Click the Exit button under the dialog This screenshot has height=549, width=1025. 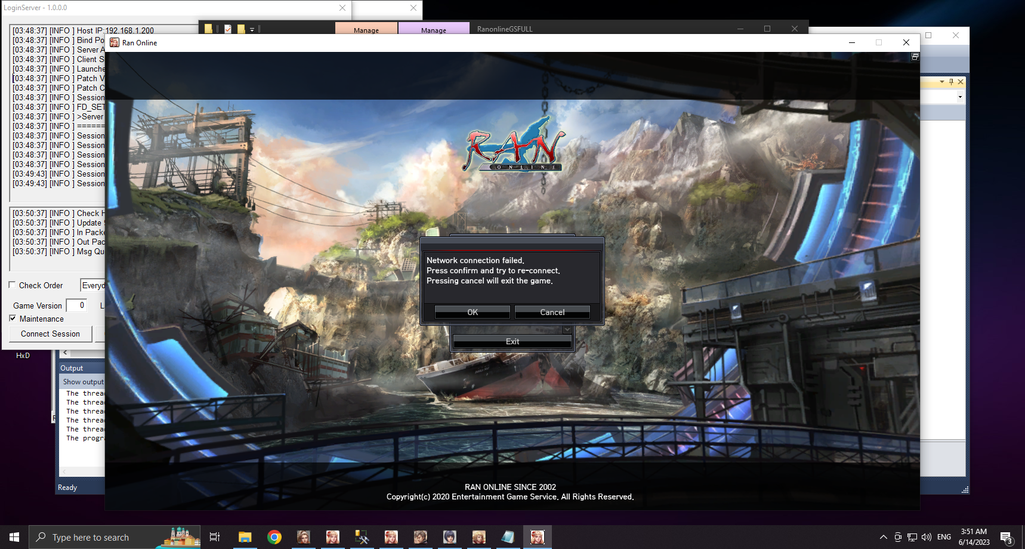[512, 341]
